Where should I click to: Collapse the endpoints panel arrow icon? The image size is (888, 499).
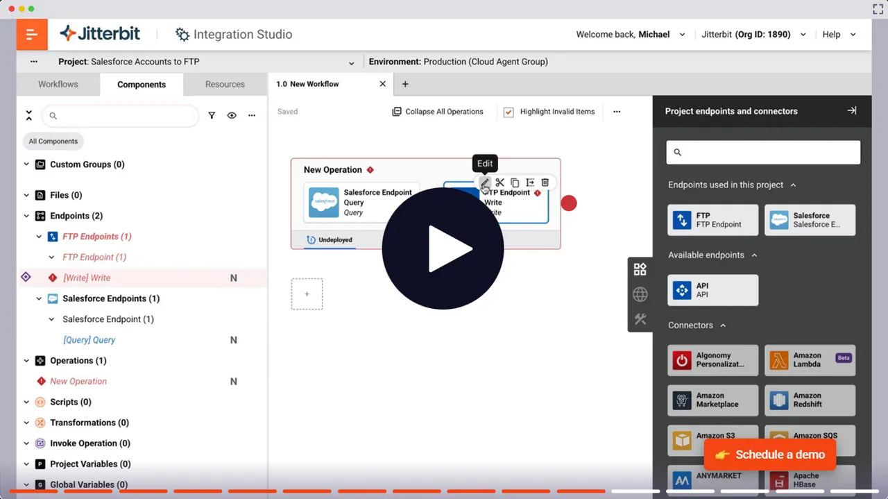[x=852, y=110]
